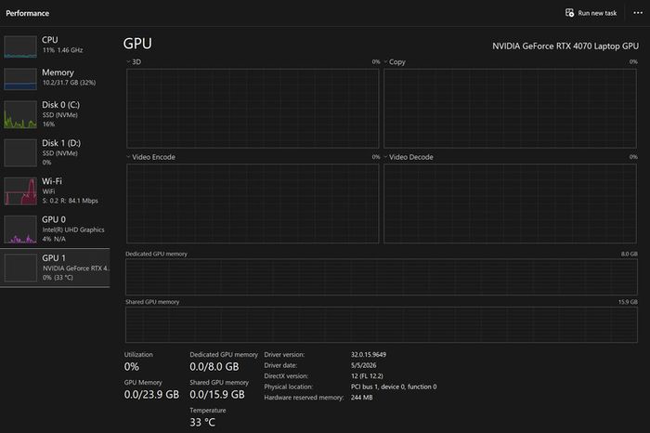Click the 15.9 GB shared memory scale label
The image size is (650, 433).
click(x=628, y=302)
